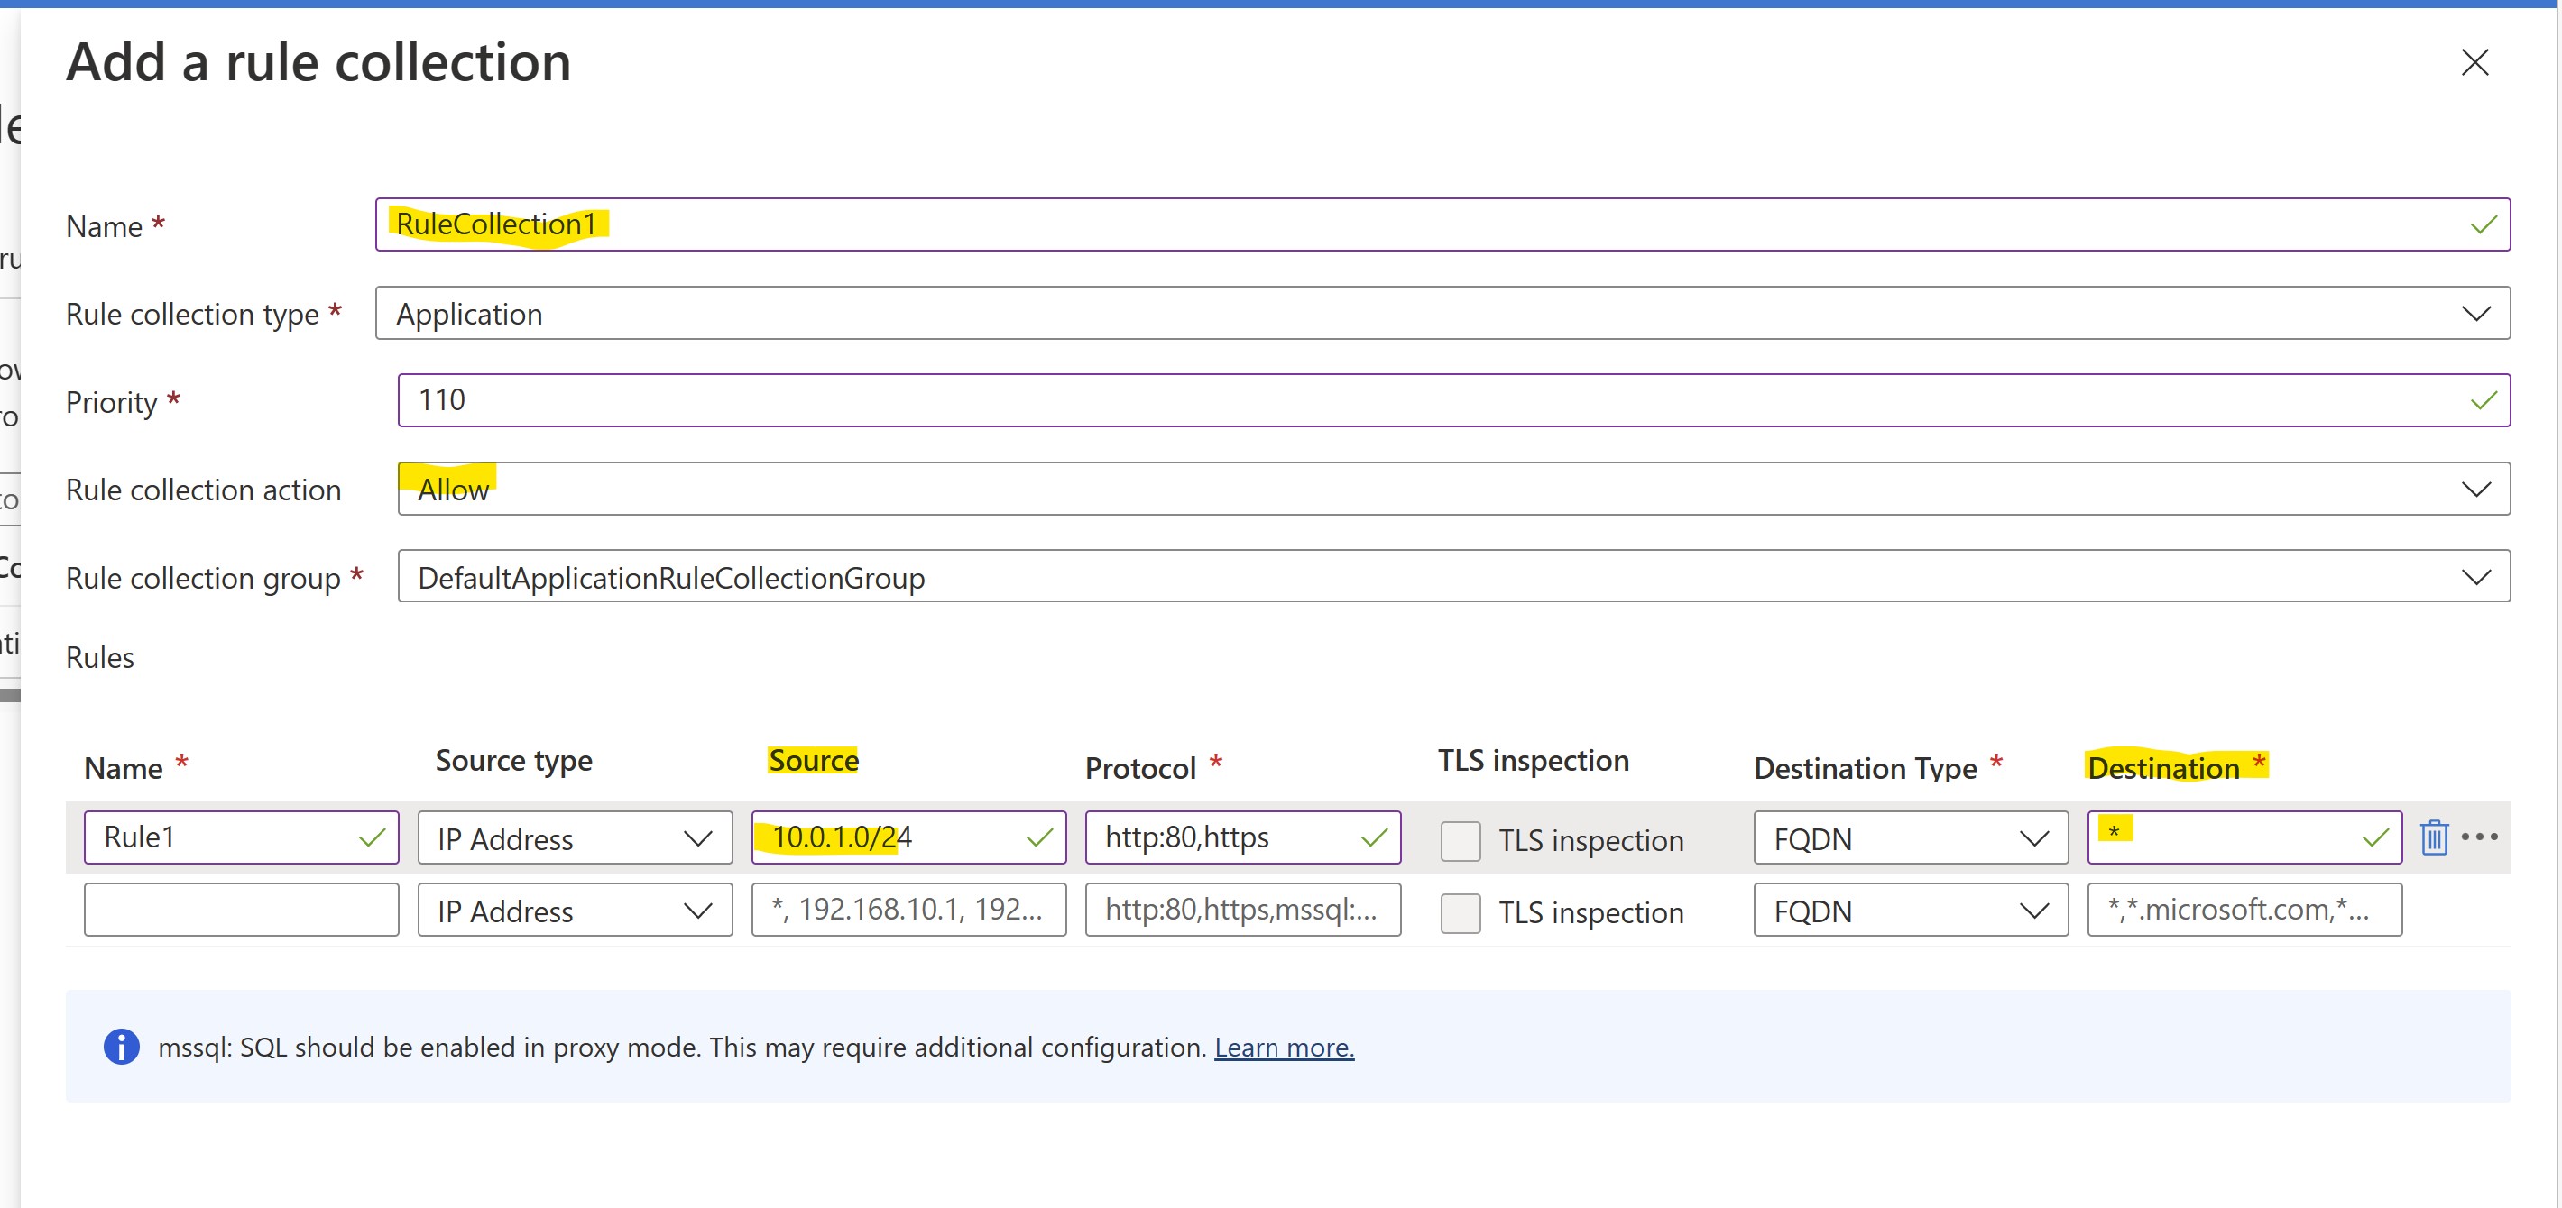Open the Source type dropdown in the empty row
The image size is (2562, 1208).
click(574, 911)
